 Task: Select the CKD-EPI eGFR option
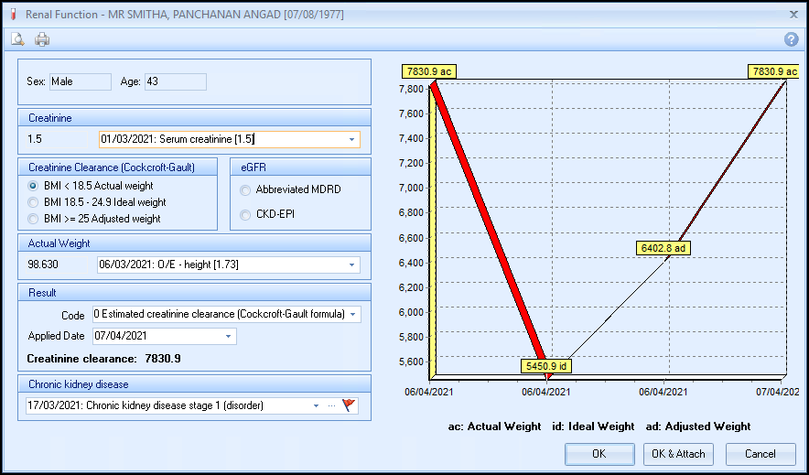pyautogui.click(x=245, y=215)
